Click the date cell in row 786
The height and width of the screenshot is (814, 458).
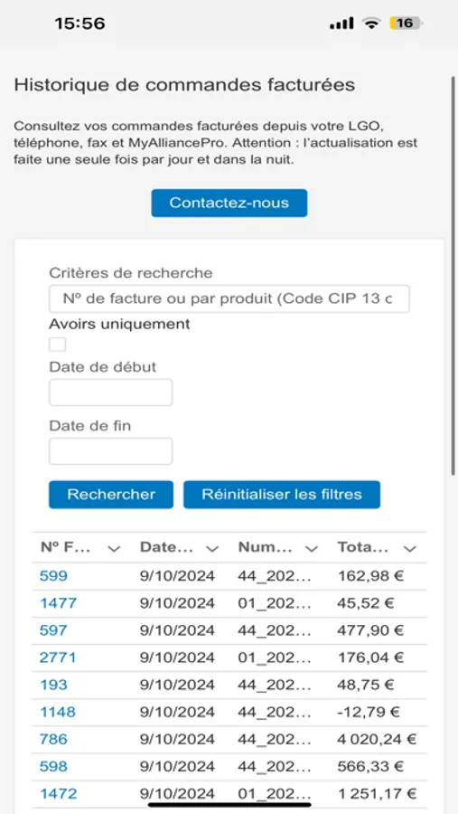click(177, 739)
